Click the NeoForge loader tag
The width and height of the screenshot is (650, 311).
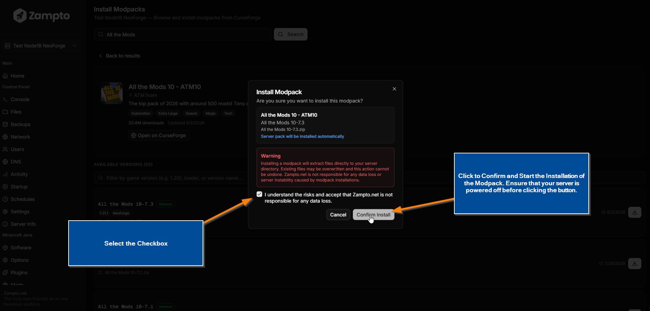[121, 213]
